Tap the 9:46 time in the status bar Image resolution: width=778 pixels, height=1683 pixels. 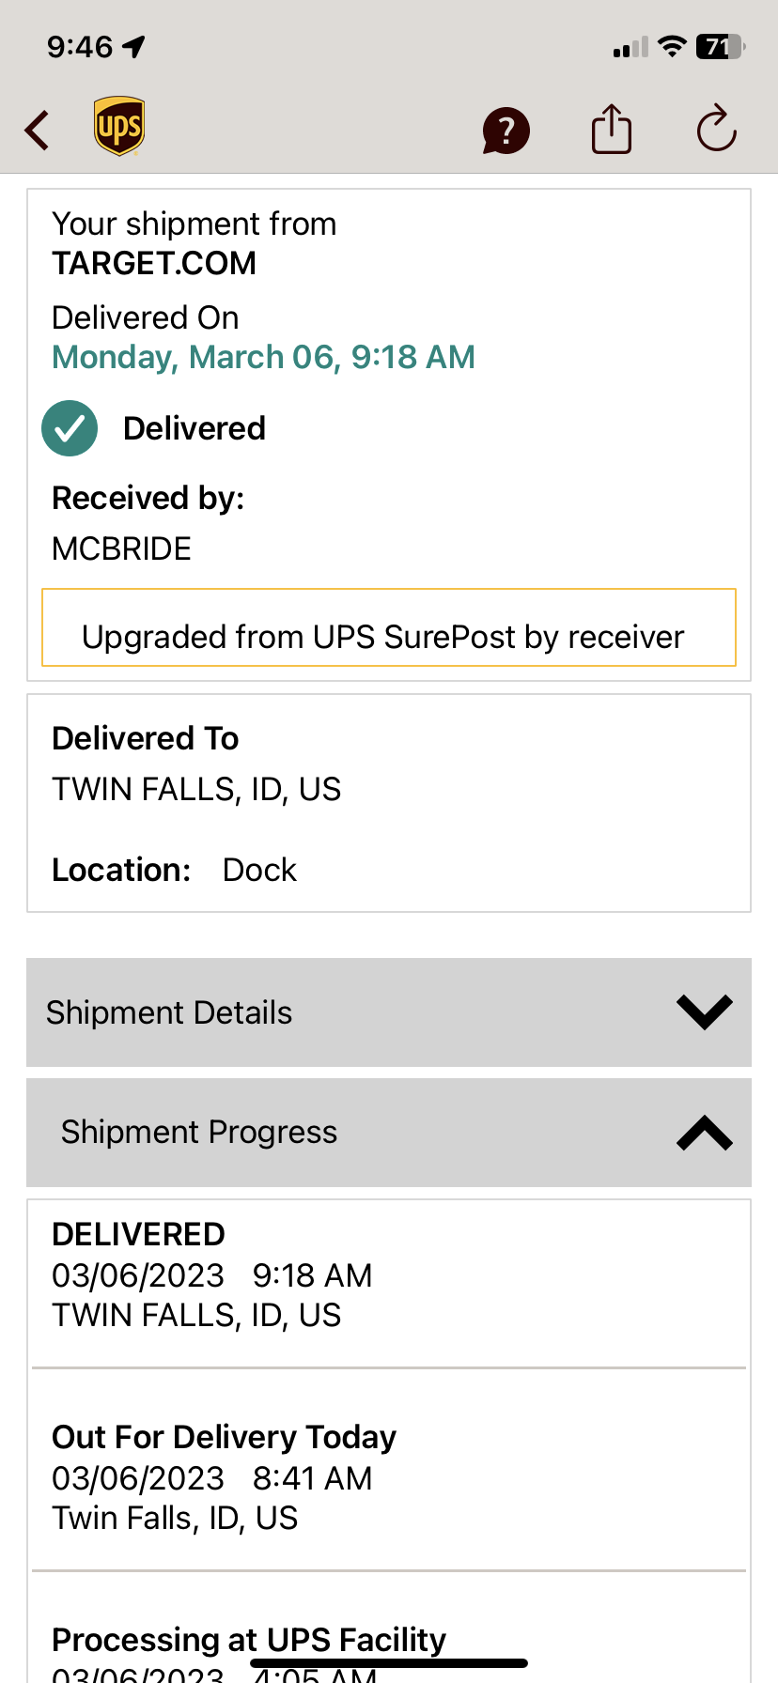(x=80, y=45)
